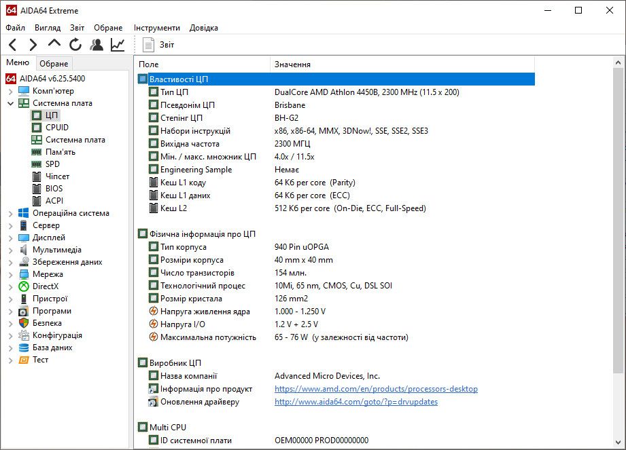626x450 pixels.
Task: Click the Операційна система Windows logo icon
Action: tap(24, 213)
